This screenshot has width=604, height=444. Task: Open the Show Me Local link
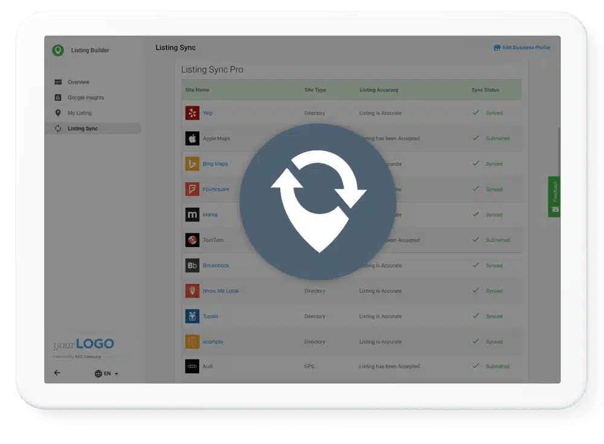pos(220,291)
